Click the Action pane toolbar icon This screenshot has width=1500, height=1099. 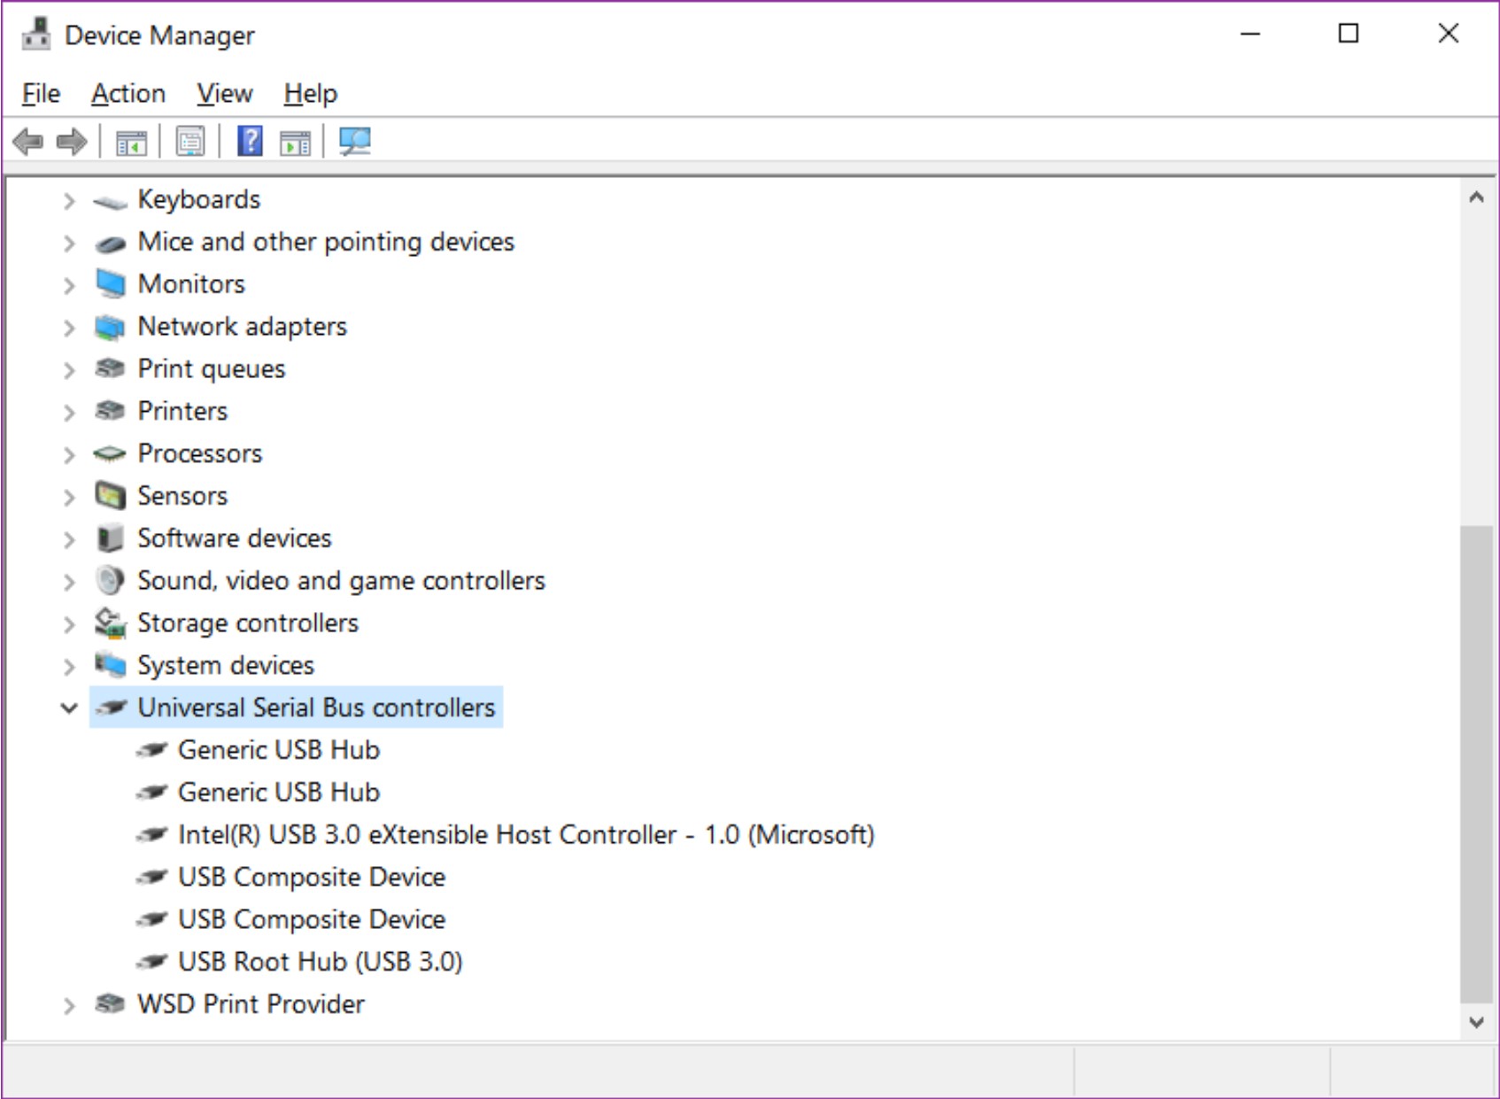pyautogui.click(x=295, y=142)
